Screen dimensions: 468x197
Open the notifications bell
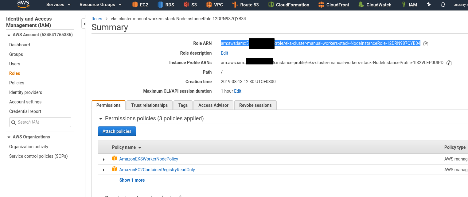point(443,5)
